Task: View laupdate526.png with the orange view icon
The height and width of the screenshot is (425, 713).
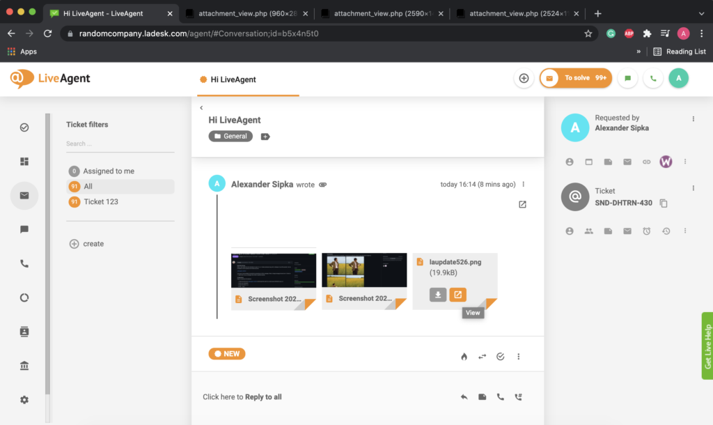Action: pyautogui.click(x=457, y=295)
